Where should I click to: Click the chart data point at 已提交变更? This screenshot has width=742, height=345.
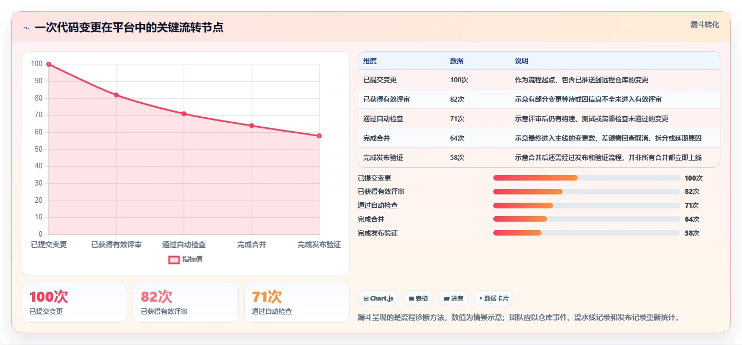(x=49, y=64)
